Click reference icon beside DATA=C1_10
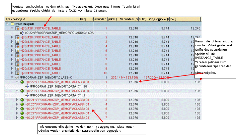This screenshot has width=239, height=136. point(27,86)
